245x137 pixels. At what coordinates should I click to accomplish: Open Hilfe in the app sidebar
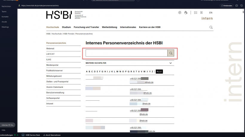(4, 130)
